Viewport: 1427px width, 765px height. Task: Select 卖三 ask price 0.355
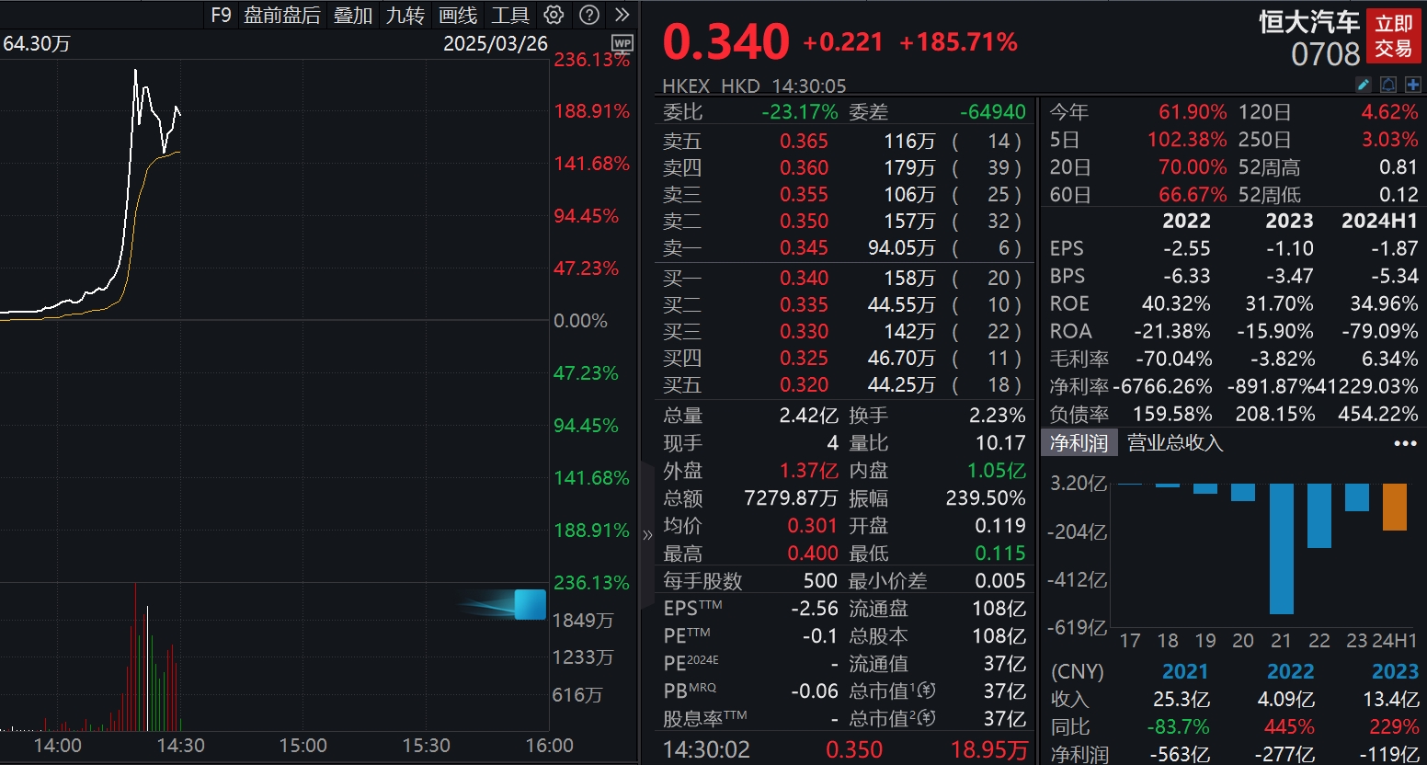point(804,194)
